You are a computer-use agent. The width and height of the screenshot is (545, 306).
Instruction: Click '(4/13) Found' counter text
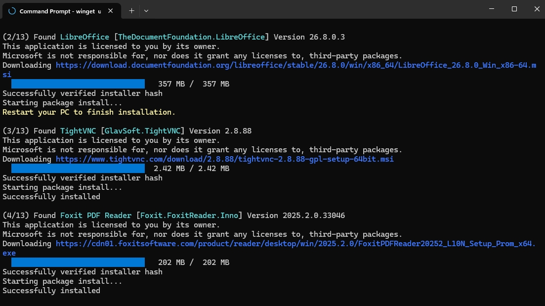click(x=29, y=216)
